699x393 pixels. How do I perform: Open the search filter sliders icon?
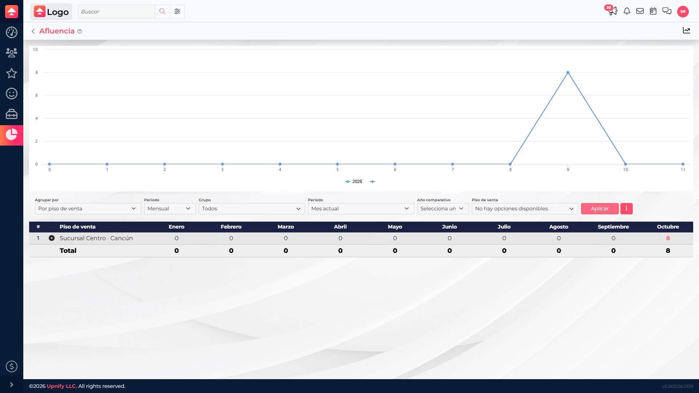(177, 12)
